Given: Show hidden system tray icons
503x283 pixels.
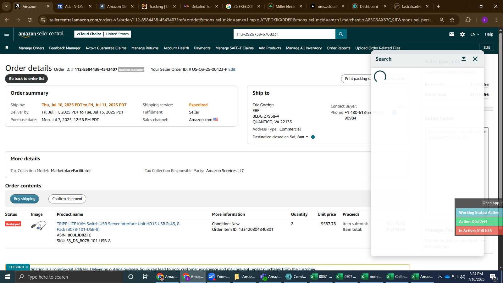Looking at the screenshot, I should point(440,277).
